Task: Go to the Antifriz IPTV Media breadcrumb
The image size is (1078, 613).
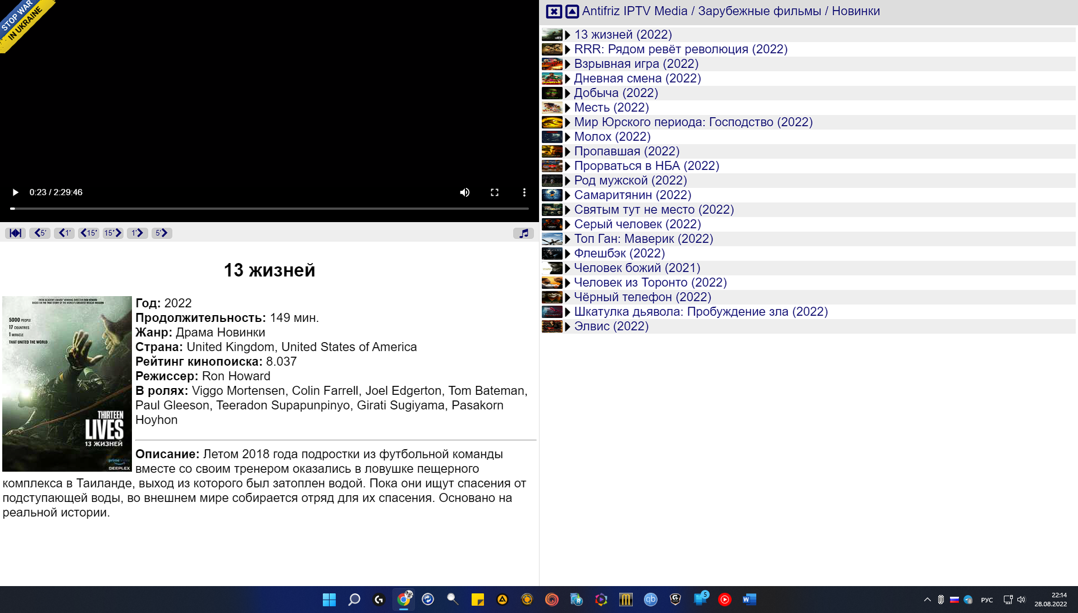Action: coord(634,11)
